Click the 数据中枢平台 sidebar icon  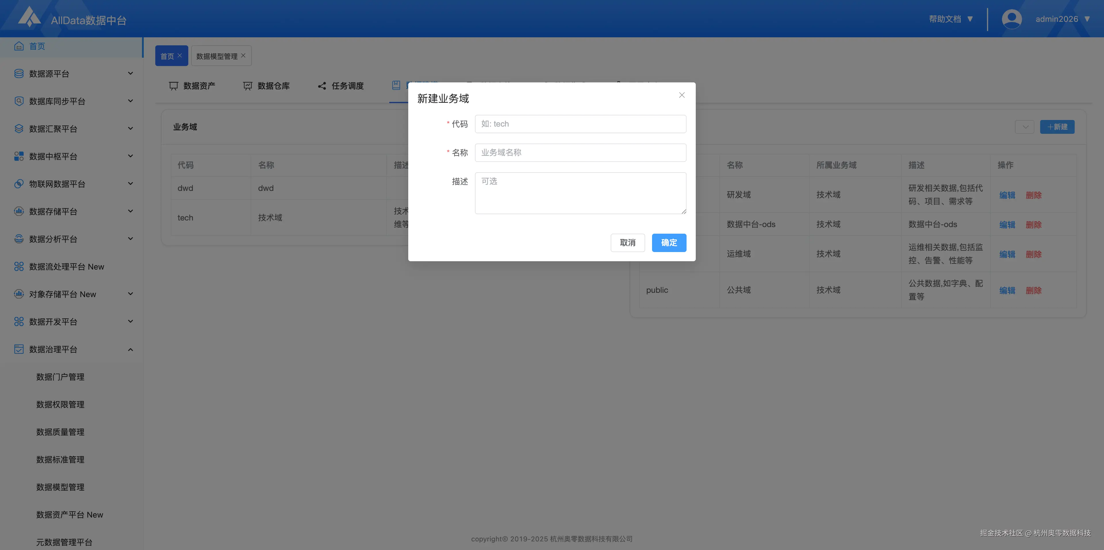pyautogui.click(x=19, y=156)
